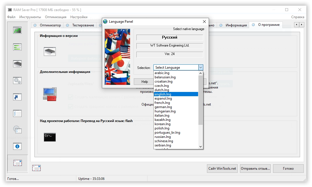312x187 pixels.
Task: Click the language list scrollbar thumb
Action: pyautogui.click(x=201, y=100)
